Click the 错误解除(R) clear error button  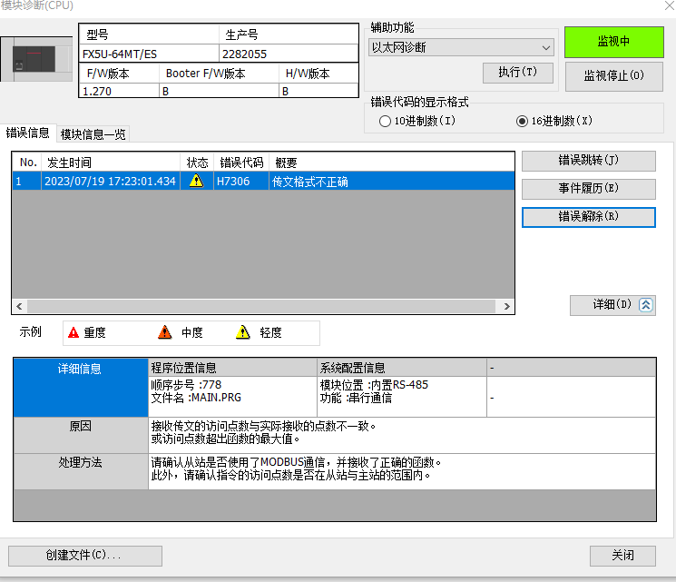(588, 217)
